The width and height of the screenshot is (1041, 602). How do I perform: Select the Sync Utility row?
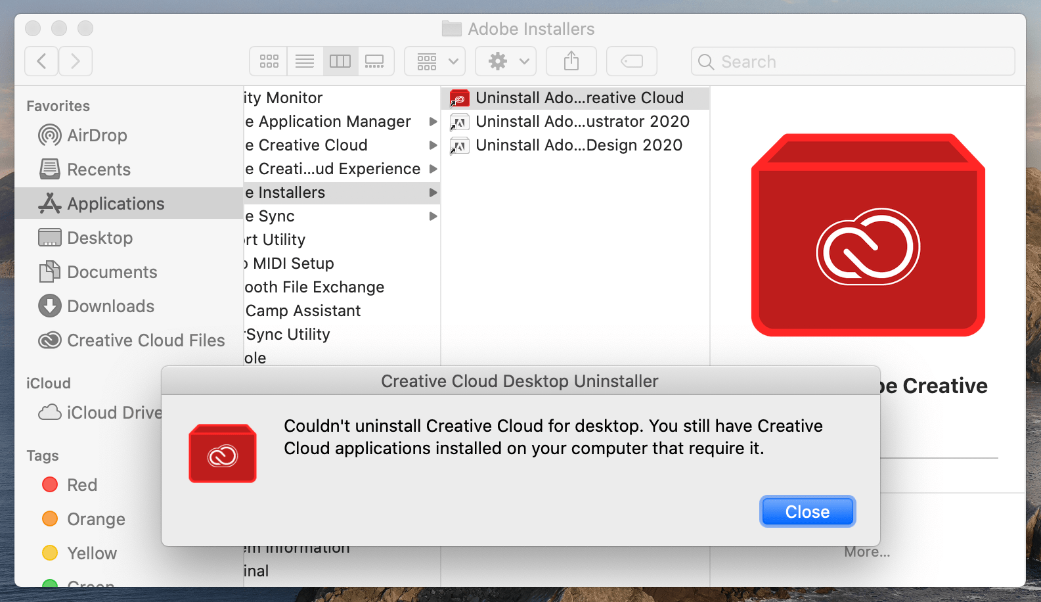pyautogui.click(x=342, y=335)
